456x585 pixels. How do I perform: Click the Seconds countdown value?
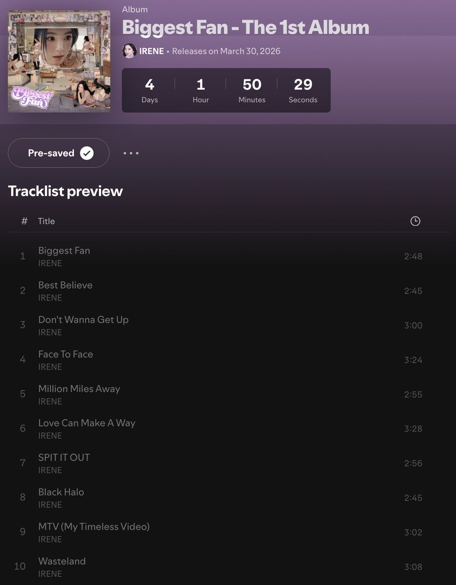coord(303,84)
